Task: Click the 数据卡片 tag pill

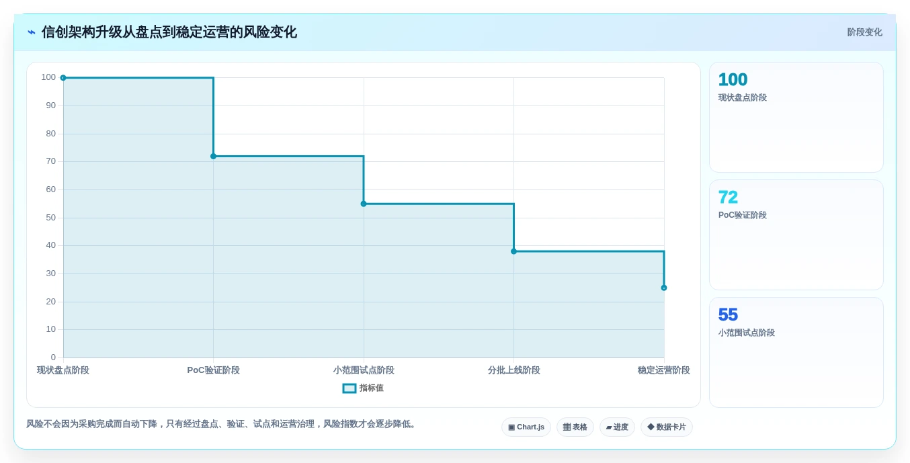Action: pyautogui.click(x=667, y=427)
